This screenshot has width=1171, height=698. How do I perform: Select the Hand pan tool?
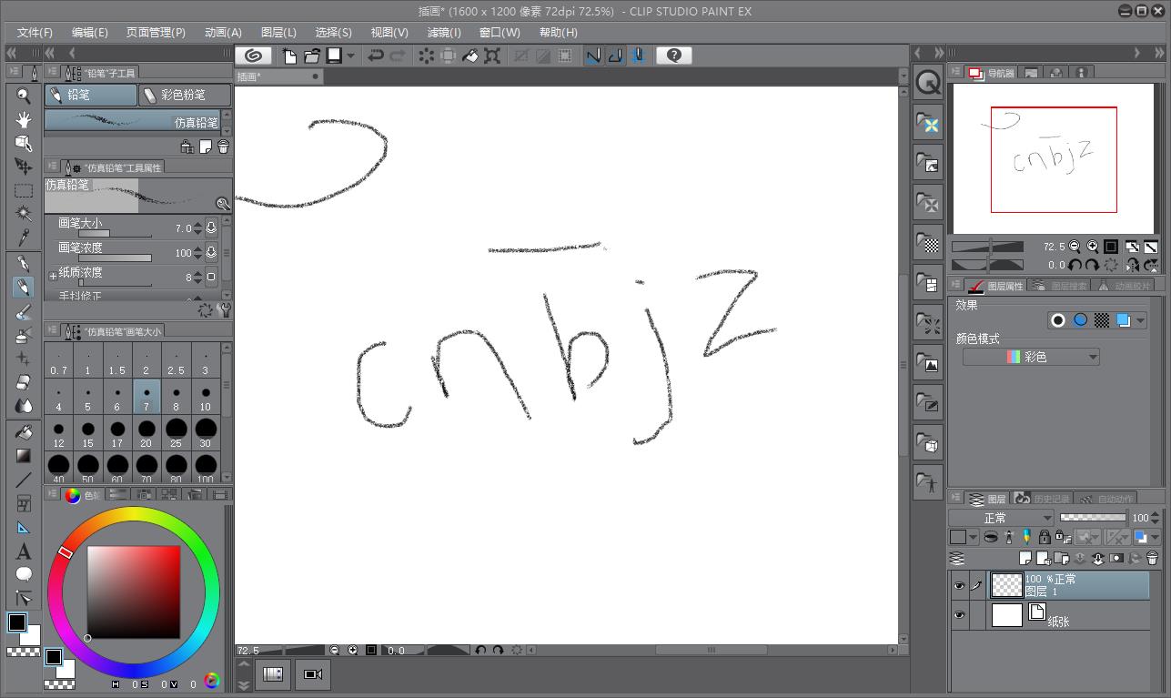click(23, 119)
